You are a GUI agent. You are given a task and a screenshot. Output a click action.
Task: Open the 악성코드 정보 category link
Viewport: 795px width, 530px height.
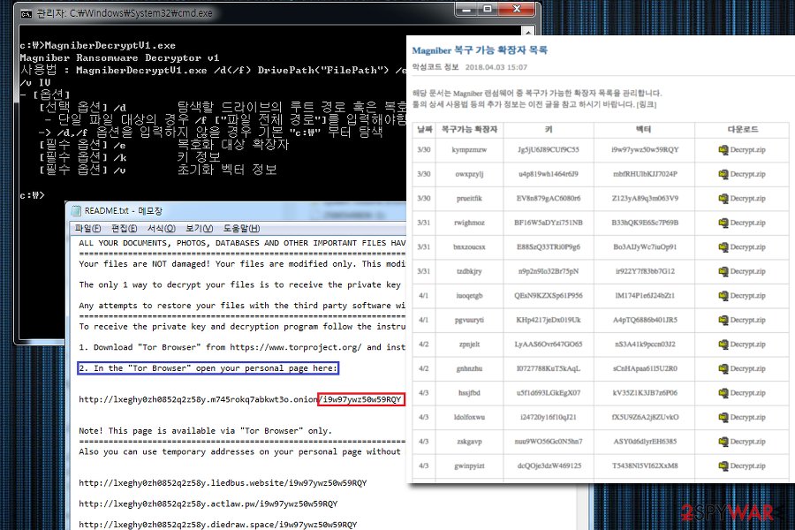[x=435, y=67]
